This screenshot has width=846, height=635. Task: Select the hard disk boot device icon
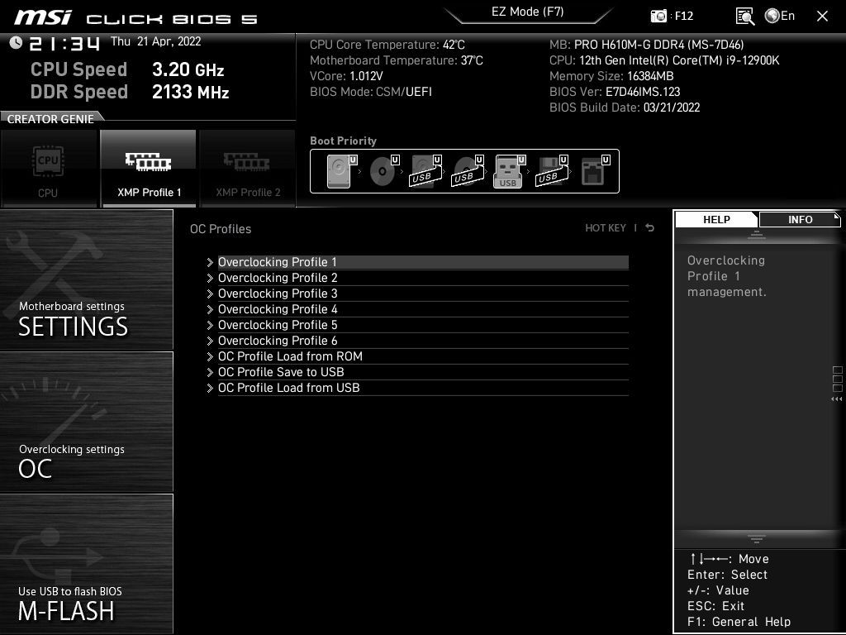pos(341,171)
